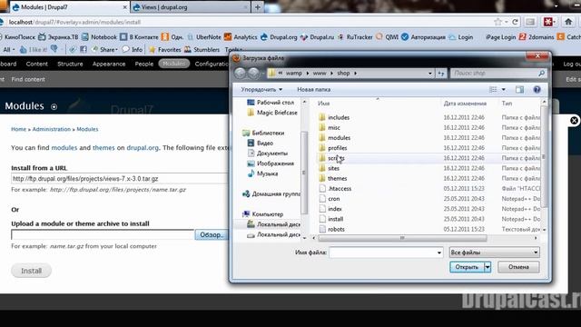Change the file view mode icon

(493, 89)
